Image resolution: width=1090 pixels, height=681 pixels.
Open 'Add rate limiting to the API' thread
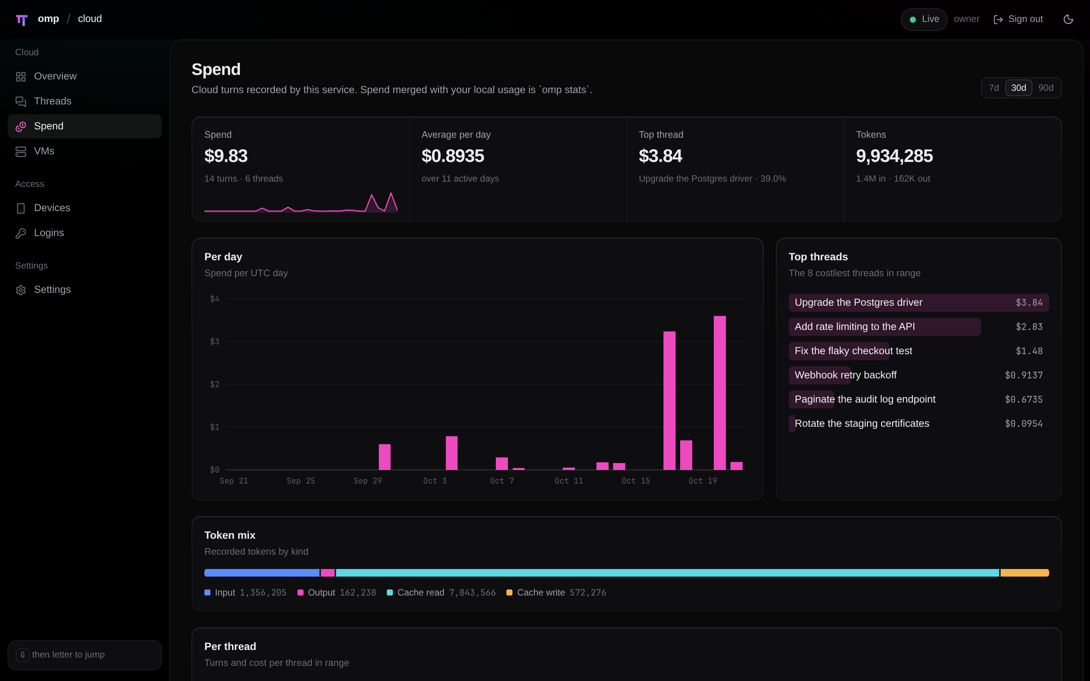919,327
